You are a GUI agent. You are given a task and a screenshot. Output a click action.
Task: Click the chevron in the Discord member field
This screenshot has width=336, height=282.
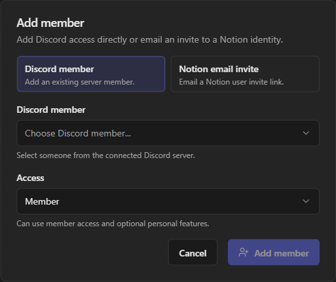point(306,133)
